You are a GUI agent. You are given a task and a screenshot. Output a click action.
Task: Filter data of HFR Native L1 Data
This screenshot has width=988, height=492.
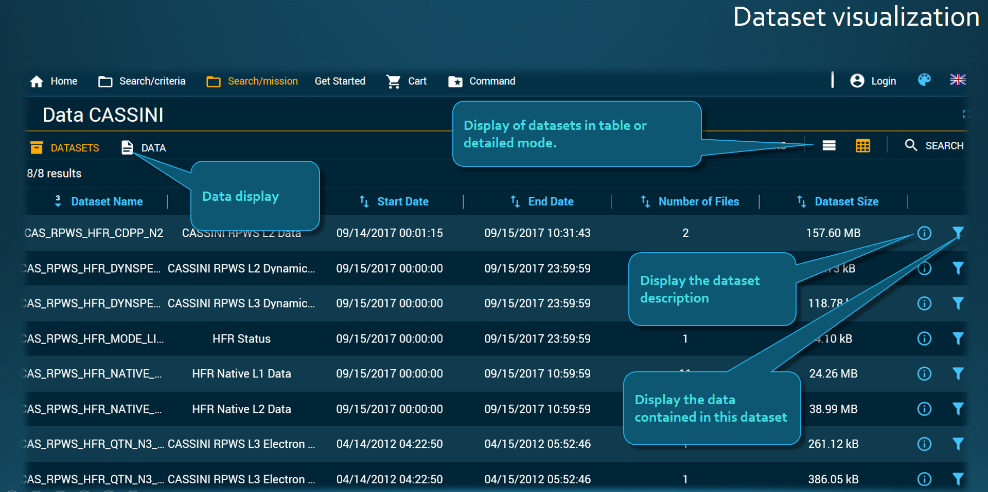958,373
